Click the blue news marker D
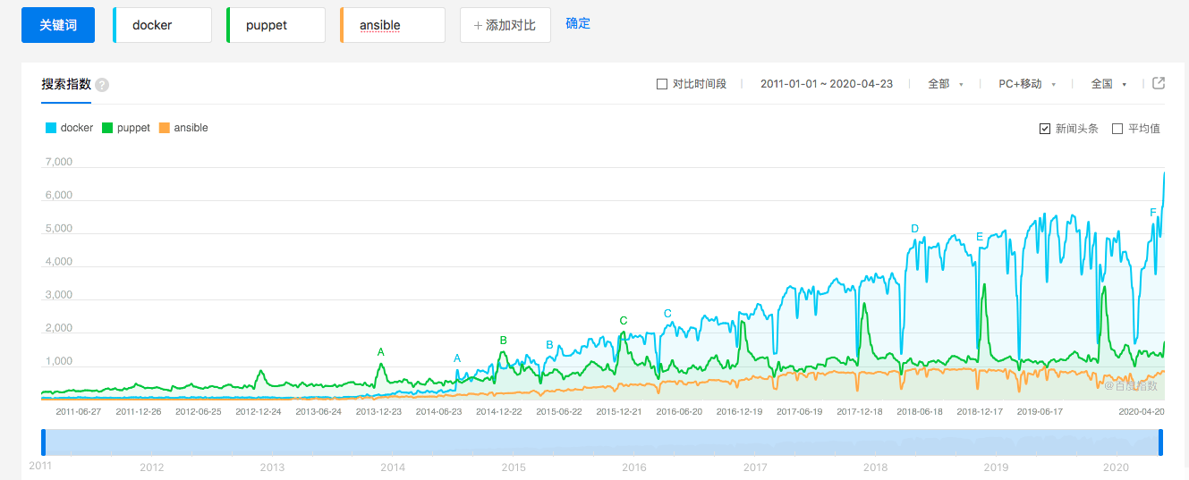This screenshot has width=1189, height=480. click(914, 229)
